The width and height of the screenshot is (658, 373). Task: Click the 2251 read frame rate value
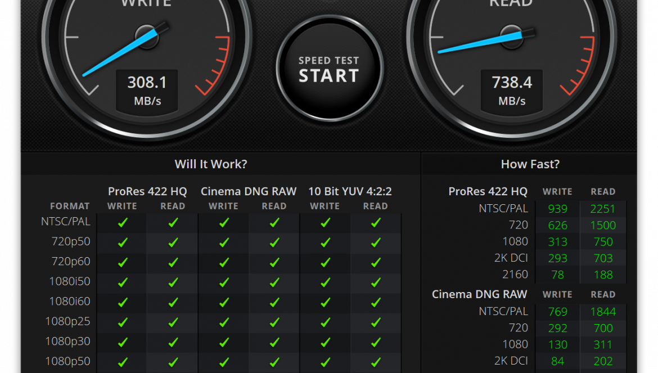pyautogui.click(x=603, y=209)
